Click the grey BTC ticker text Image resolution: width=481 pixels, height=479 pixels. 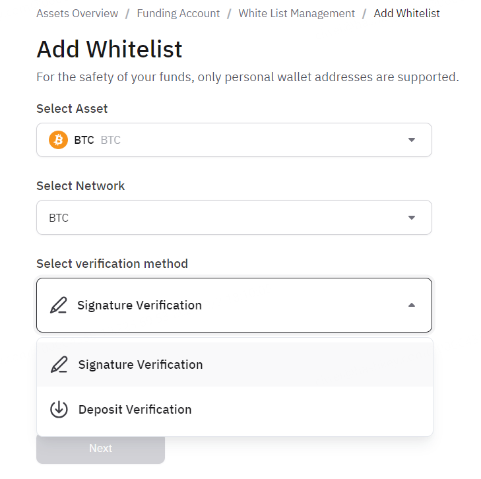(110, 140)
